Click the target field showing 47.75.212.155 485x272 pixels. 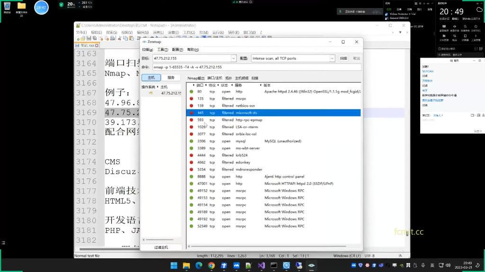(x=191, y=58)
